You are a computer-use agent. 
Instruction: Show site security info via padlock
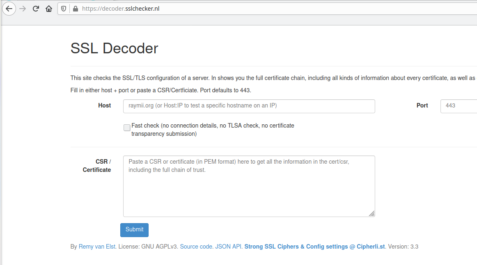point(75,9)
